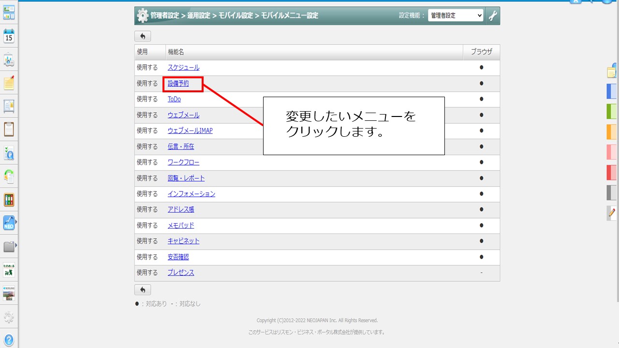Screen dimensions: 619x348
Task: Click 使用する in the スケジュール row
Action: [147, 68]
